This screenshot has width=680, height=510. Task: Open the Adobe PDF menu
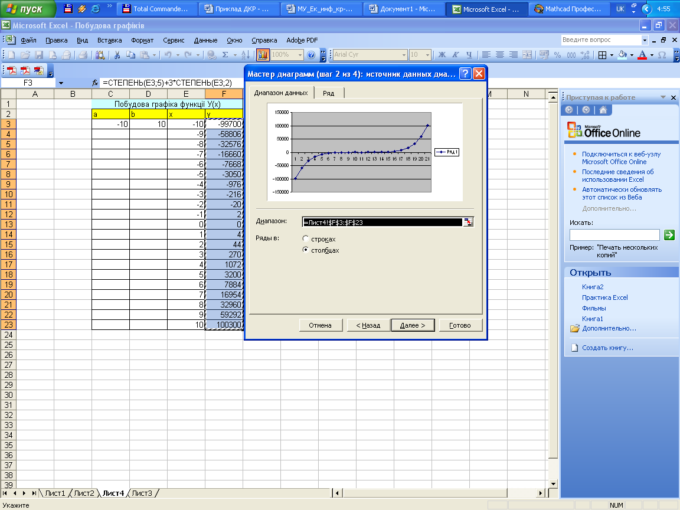coord(302,40)
